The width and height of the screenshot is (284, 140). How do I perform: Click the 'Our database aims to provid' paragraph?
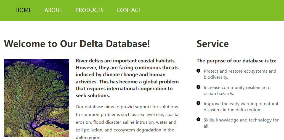127,122
